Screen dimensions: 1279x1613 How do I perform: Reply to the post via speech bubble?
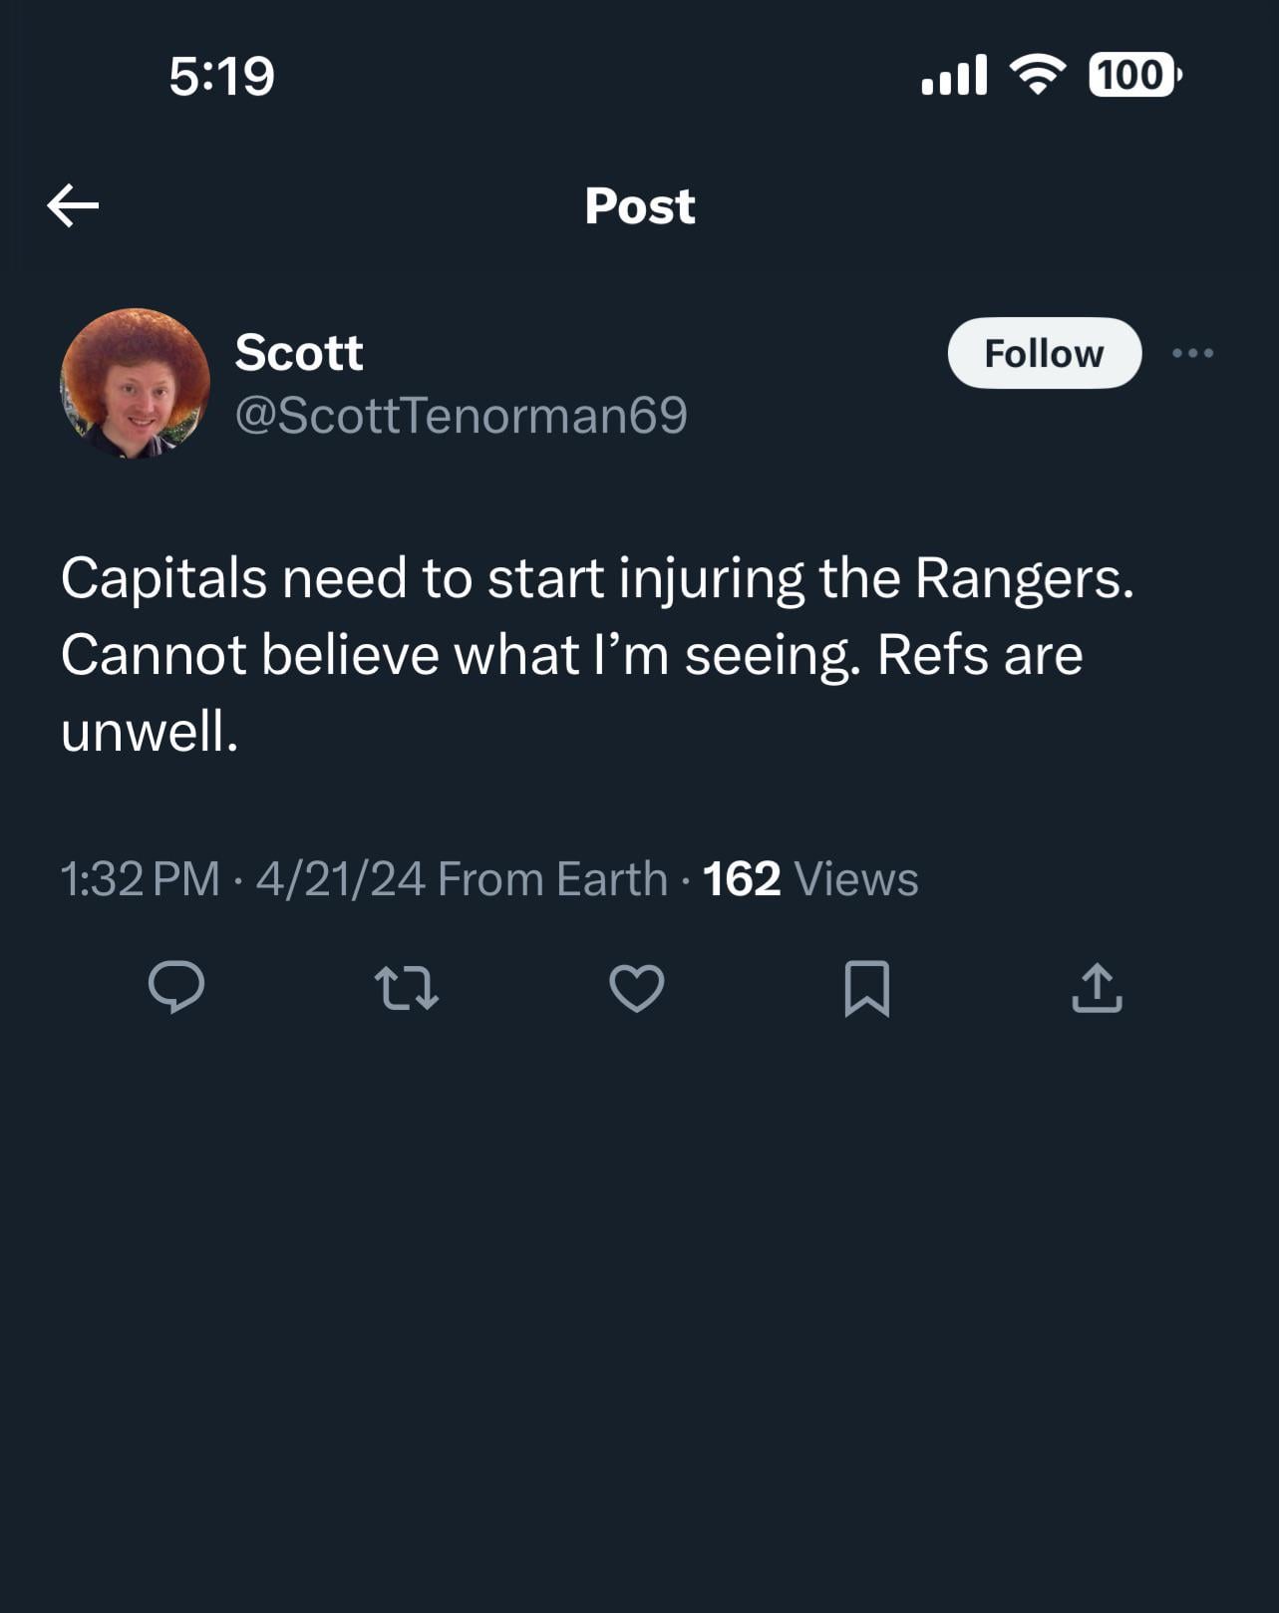(176, 987)
